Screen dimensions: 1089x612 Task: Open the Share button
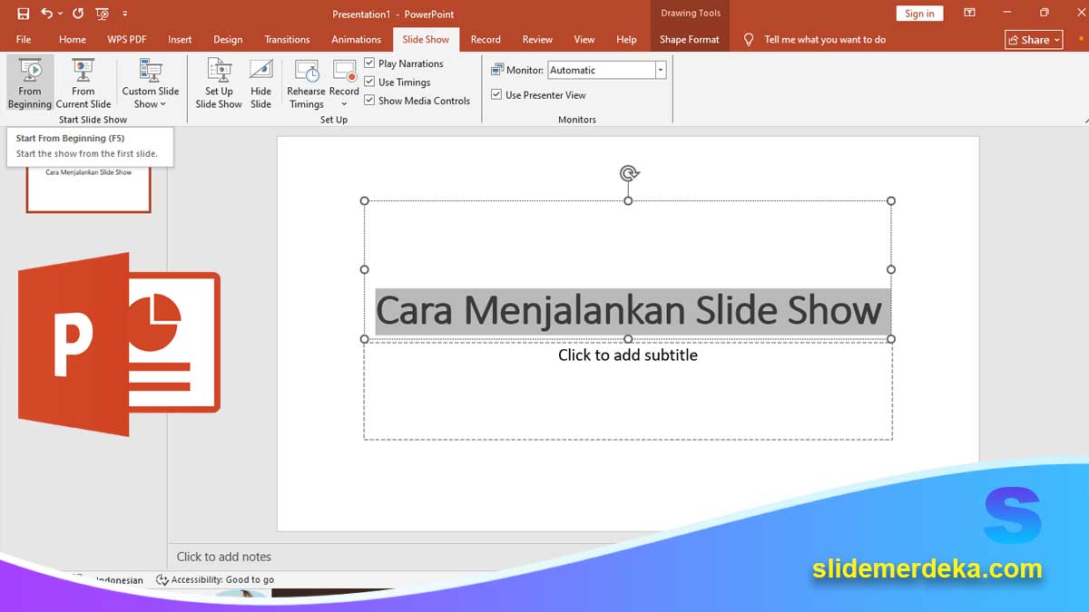point(1034,40)
